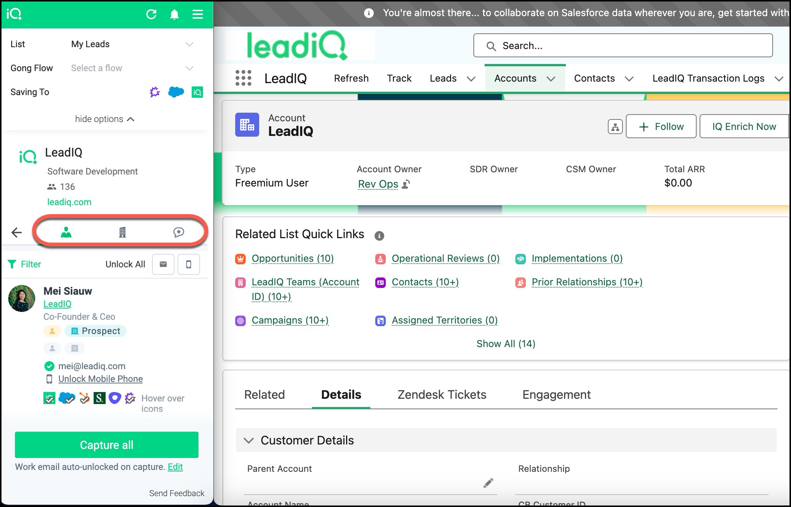Open Opportunities (10) quick link
Image resolution: width=791 pixels, height=507 pixels.
click(x=293, y=258)
